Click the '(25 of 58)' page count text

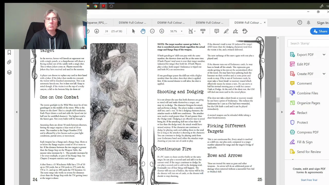pos(117,31)
